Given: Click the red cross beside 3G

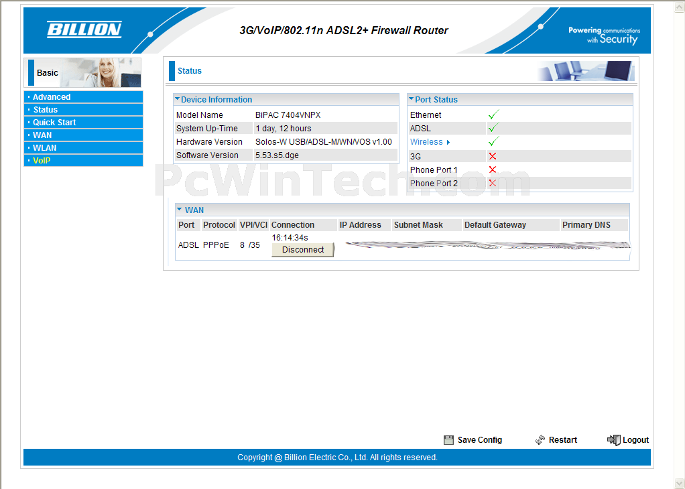Looking at the screenshot, I should [x=493, y=156].
